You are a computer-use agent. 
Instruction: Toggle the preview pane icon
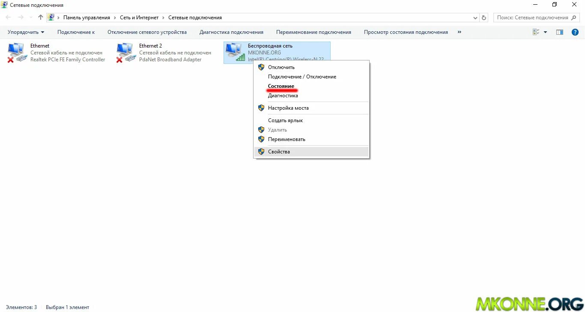(560, 32)
